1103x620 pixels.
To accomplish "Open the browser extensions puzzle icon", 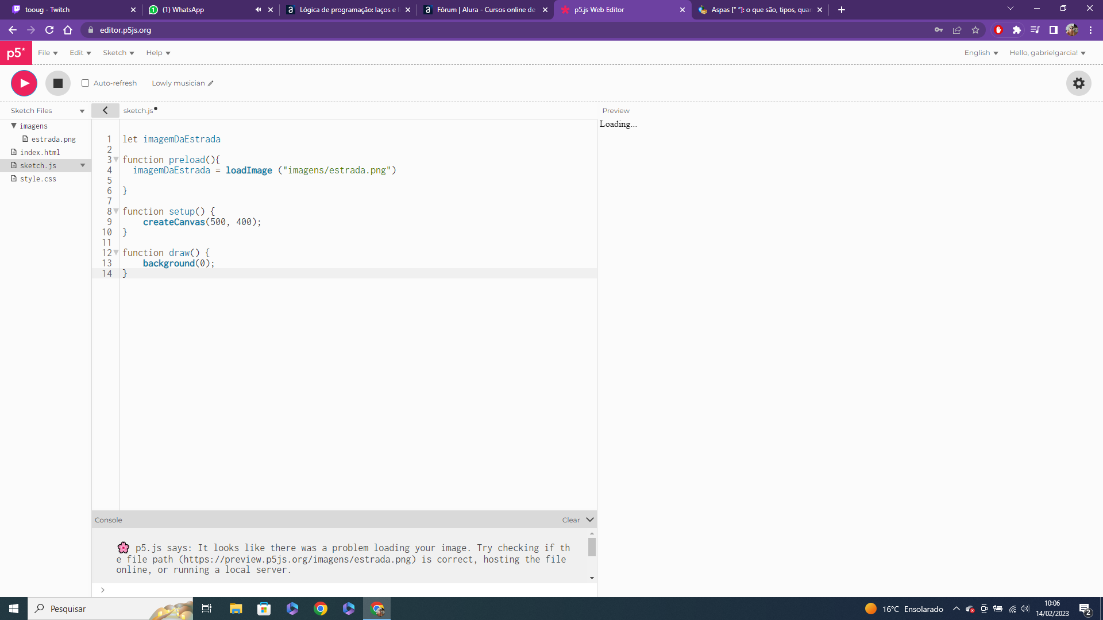I will click(x=1017, y=30).
